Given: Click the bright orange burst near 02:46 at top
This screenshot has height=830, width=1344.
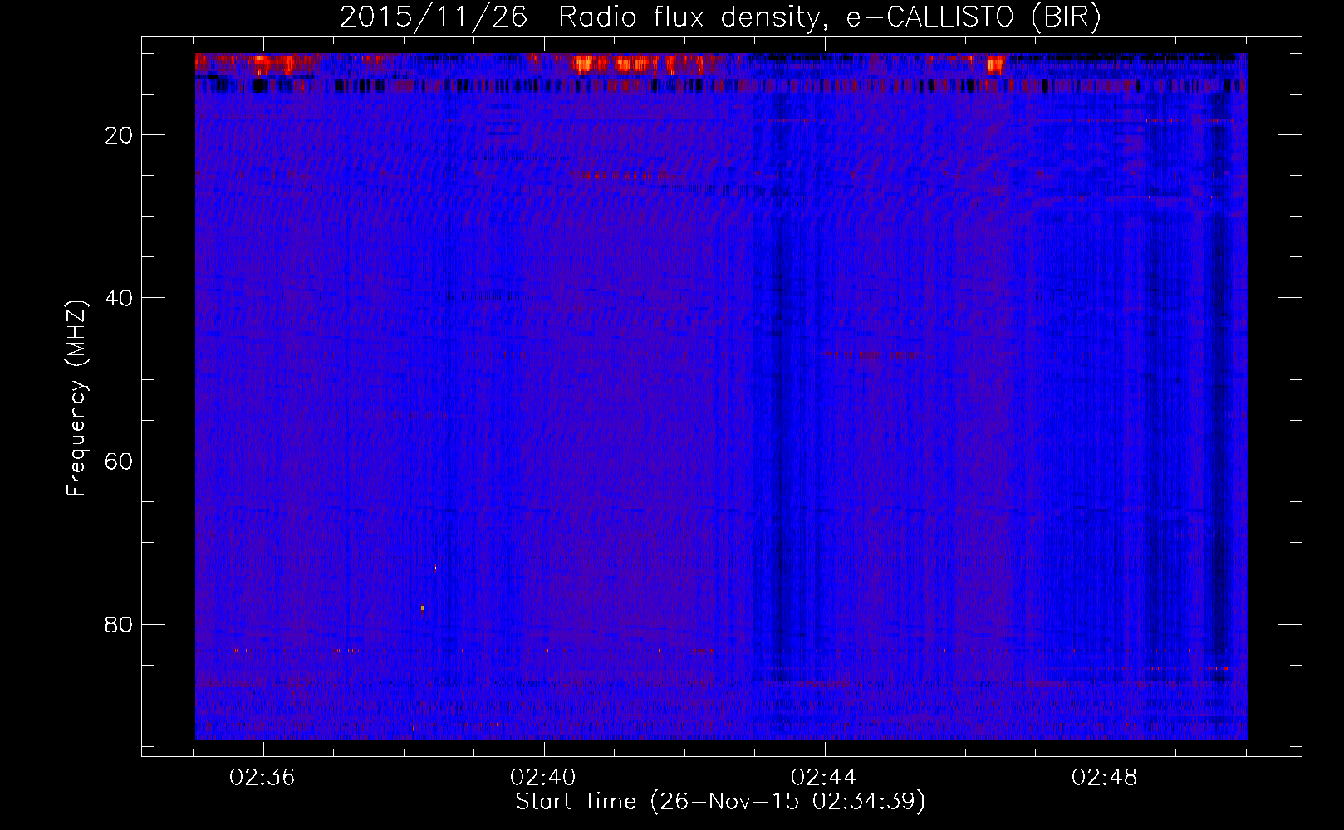Looking at the screenshot, I should pyautogui.click(x=995, y=64).
